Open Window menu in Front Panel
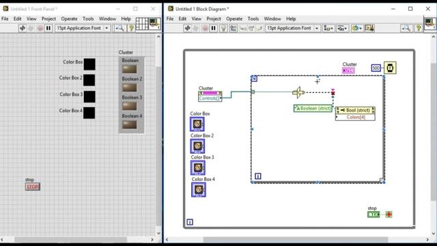Viewport: 437px width, 246px height. coord(107,18)
